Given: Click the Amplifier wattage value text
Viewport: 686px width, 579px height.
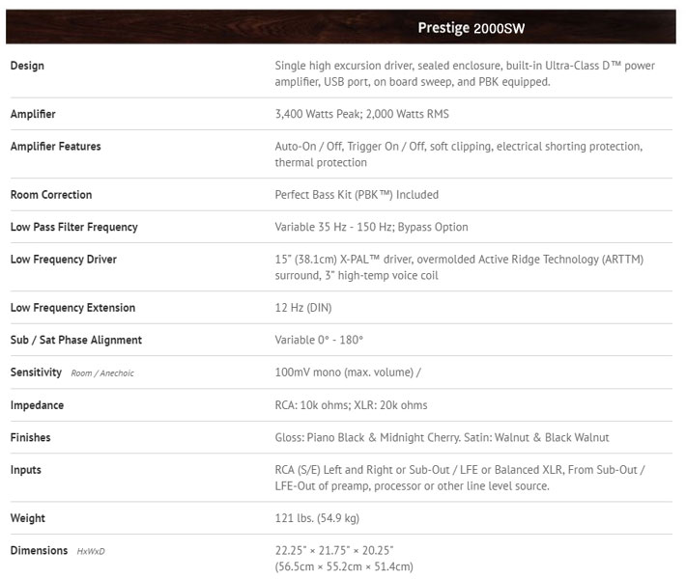Looking at the screenshot, I should pos(361,114).
